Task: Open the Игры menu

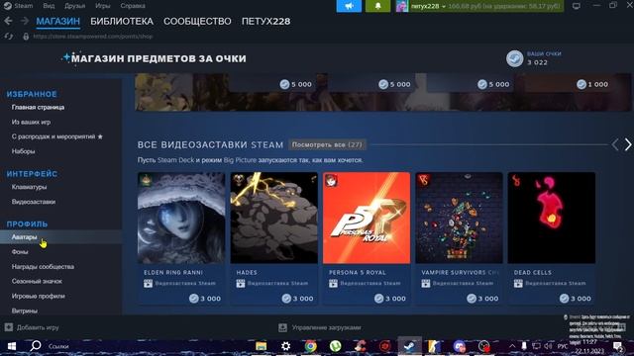Action: click(103, 6)
